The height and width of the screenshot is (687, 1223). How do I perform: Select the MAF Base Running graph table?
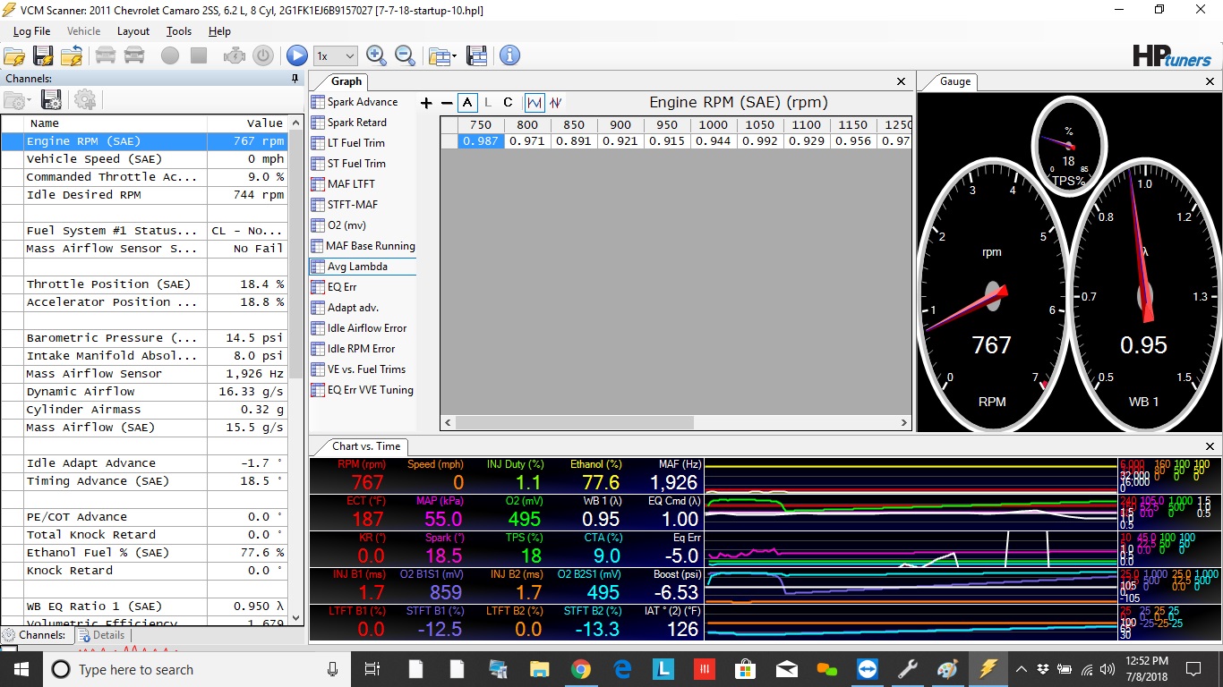pyautogui.click(x=363, y=246)
